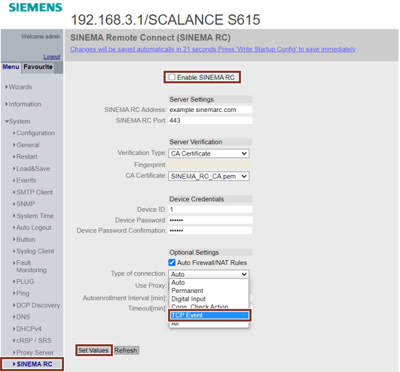Switch to the Favourite tab
Image resolution: width=400 pixels, height=372 pixels.
[x=38, y=67]
